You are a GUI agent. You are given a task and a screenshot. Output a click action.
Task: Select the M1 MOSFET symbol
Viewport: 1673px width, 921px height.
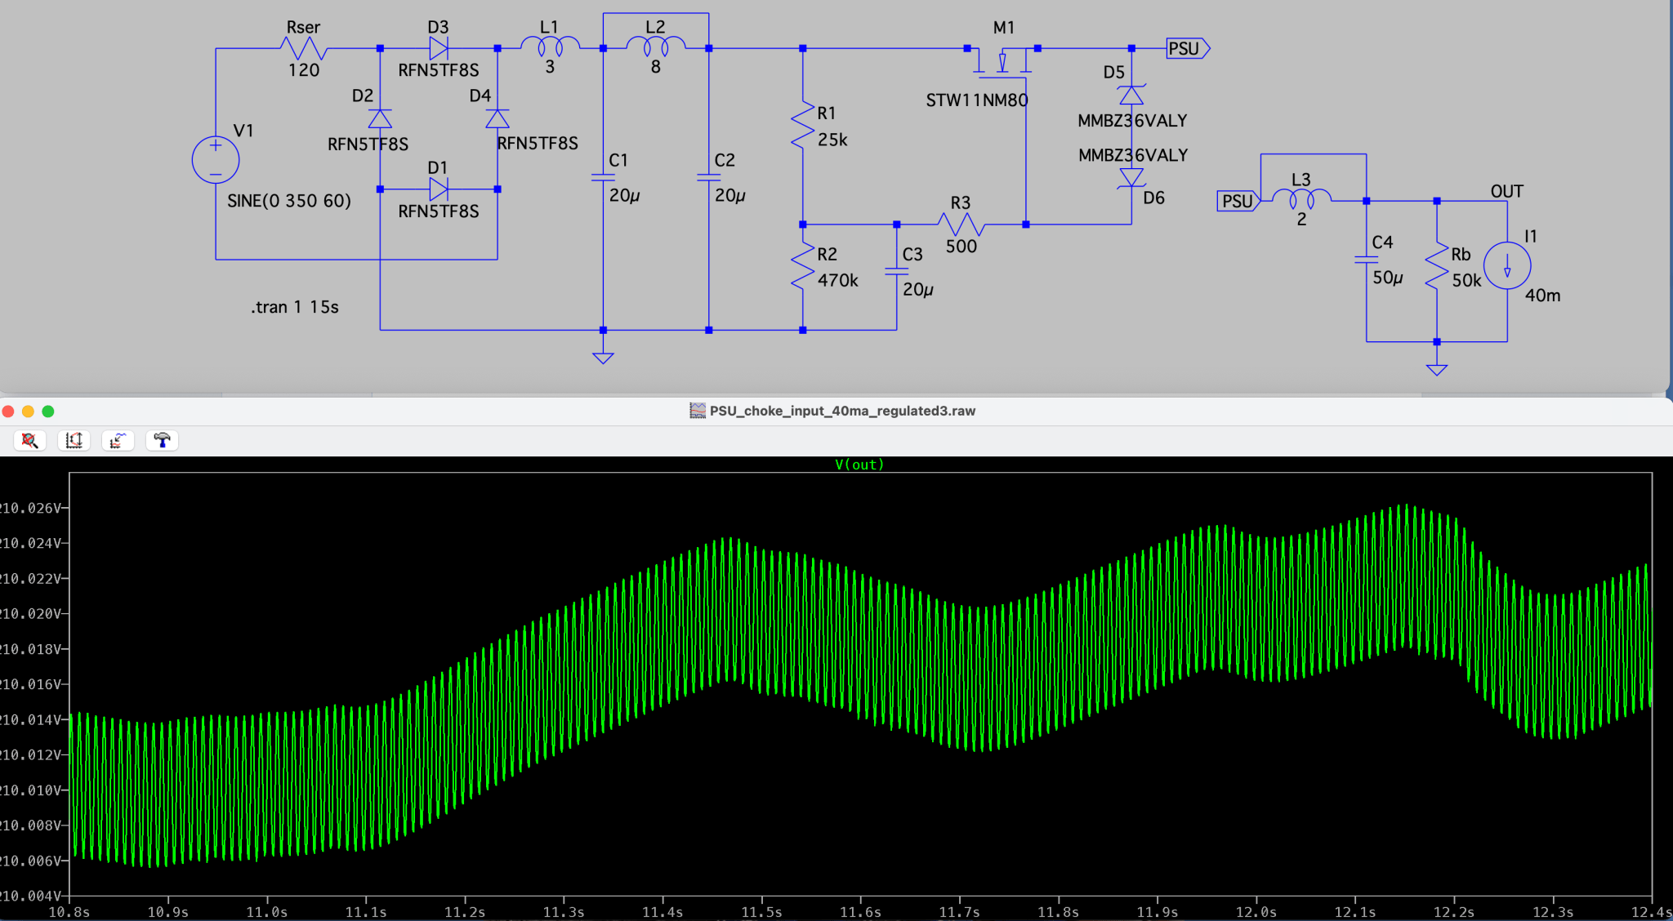tap(1002, 62)
